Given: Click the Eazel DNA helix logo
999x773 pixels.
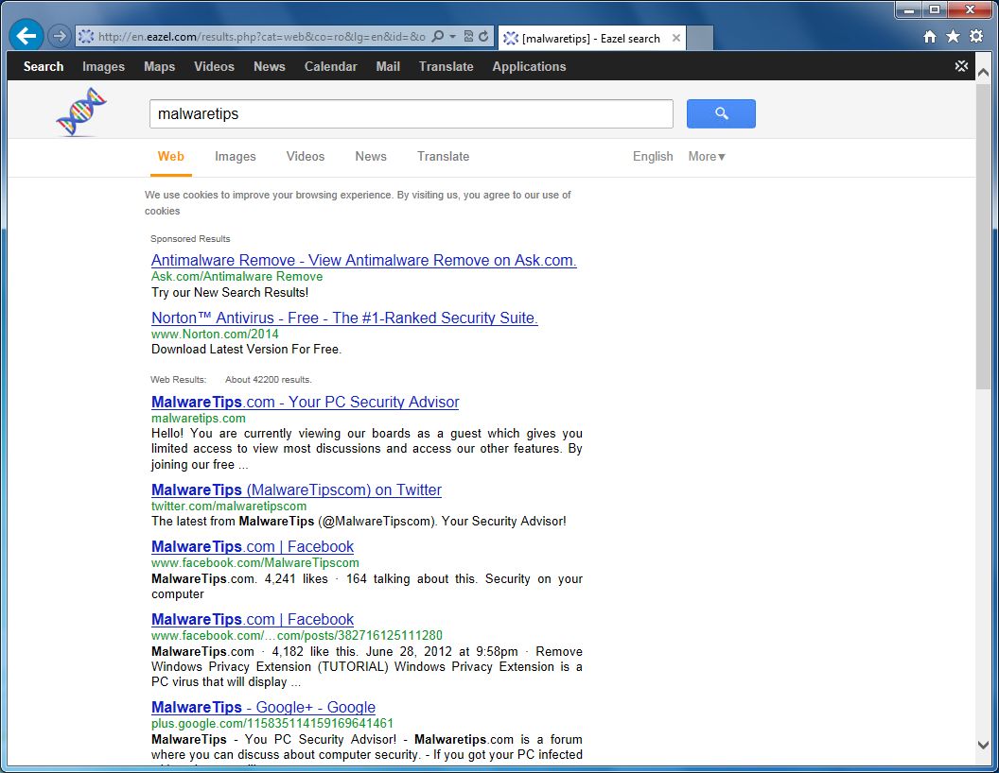Looking at the screenshot, I should (81, 112).
